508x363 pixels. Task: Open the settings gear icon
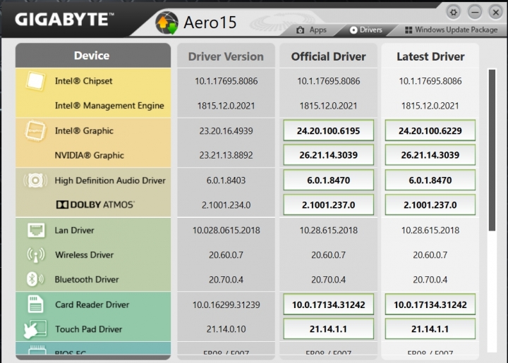pos(454,11)
